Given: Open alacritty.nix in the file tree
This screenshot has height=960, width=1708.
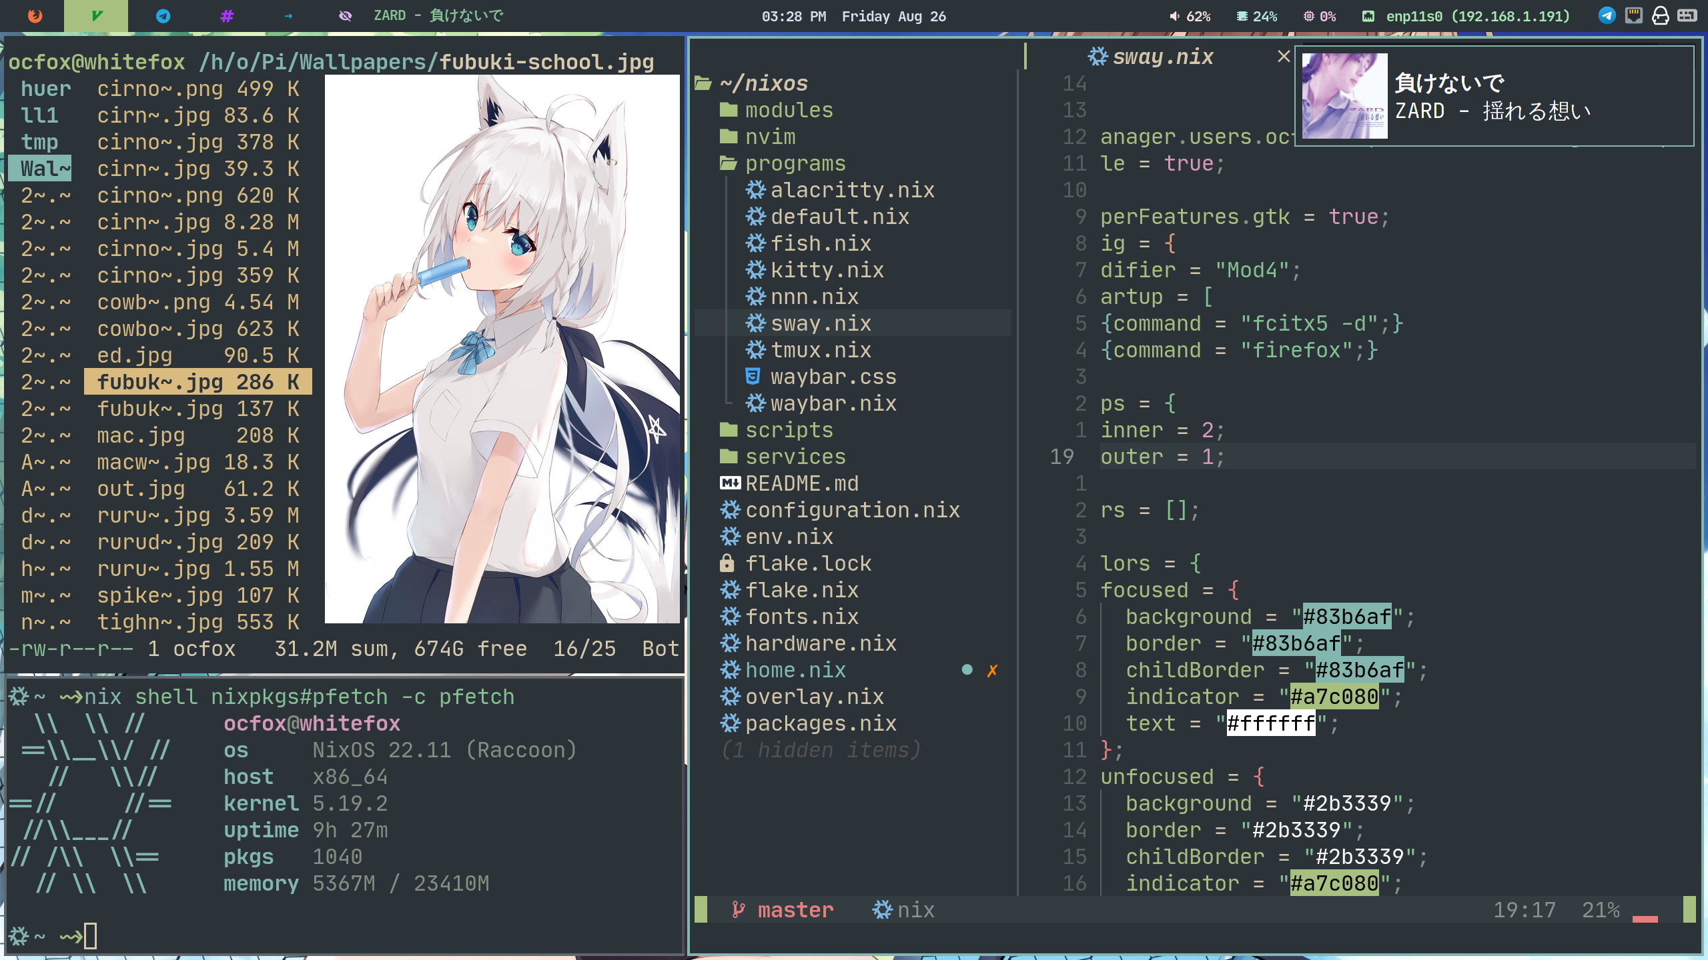Looking at the screenshot, I should click(x=840, y=190).
